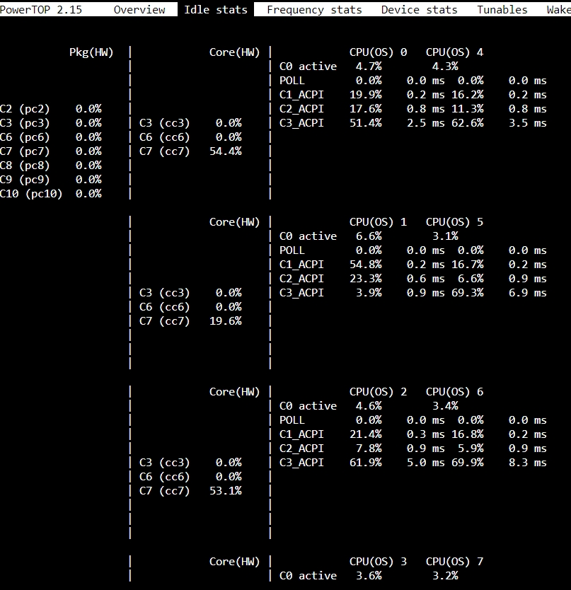Click the CPU(OS) 4 column header
The width and height of the screenshot is (571, 590).
[x=454, y=52]
